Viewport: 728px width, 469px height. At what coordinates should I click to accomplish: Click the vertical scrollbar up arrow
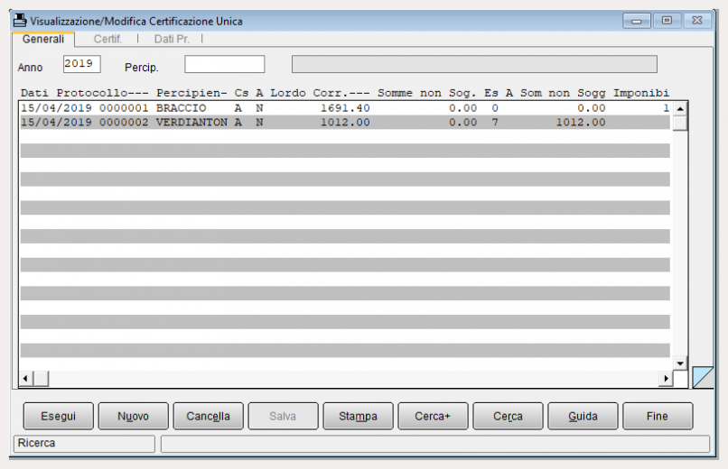680,109
